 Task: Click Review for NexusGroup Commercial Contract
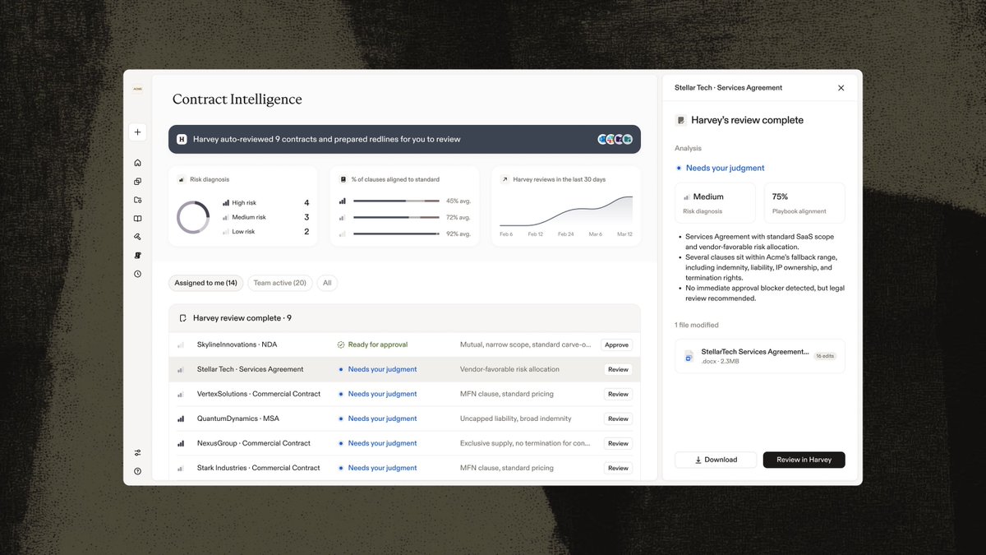point(618,444)
